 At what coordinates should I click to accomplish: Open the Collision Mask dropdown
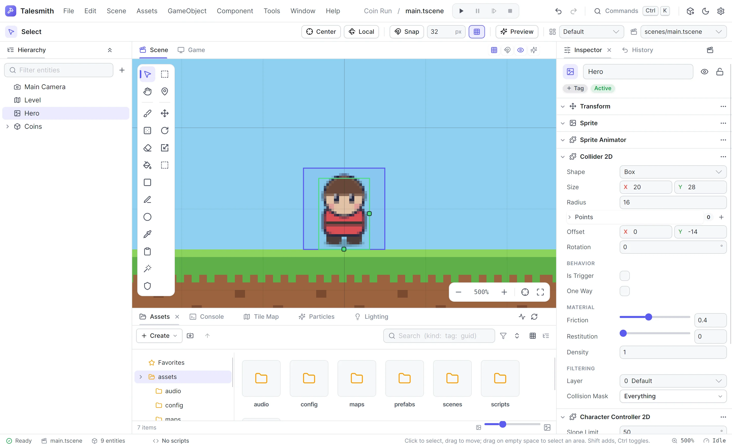(x=673, y=396)
